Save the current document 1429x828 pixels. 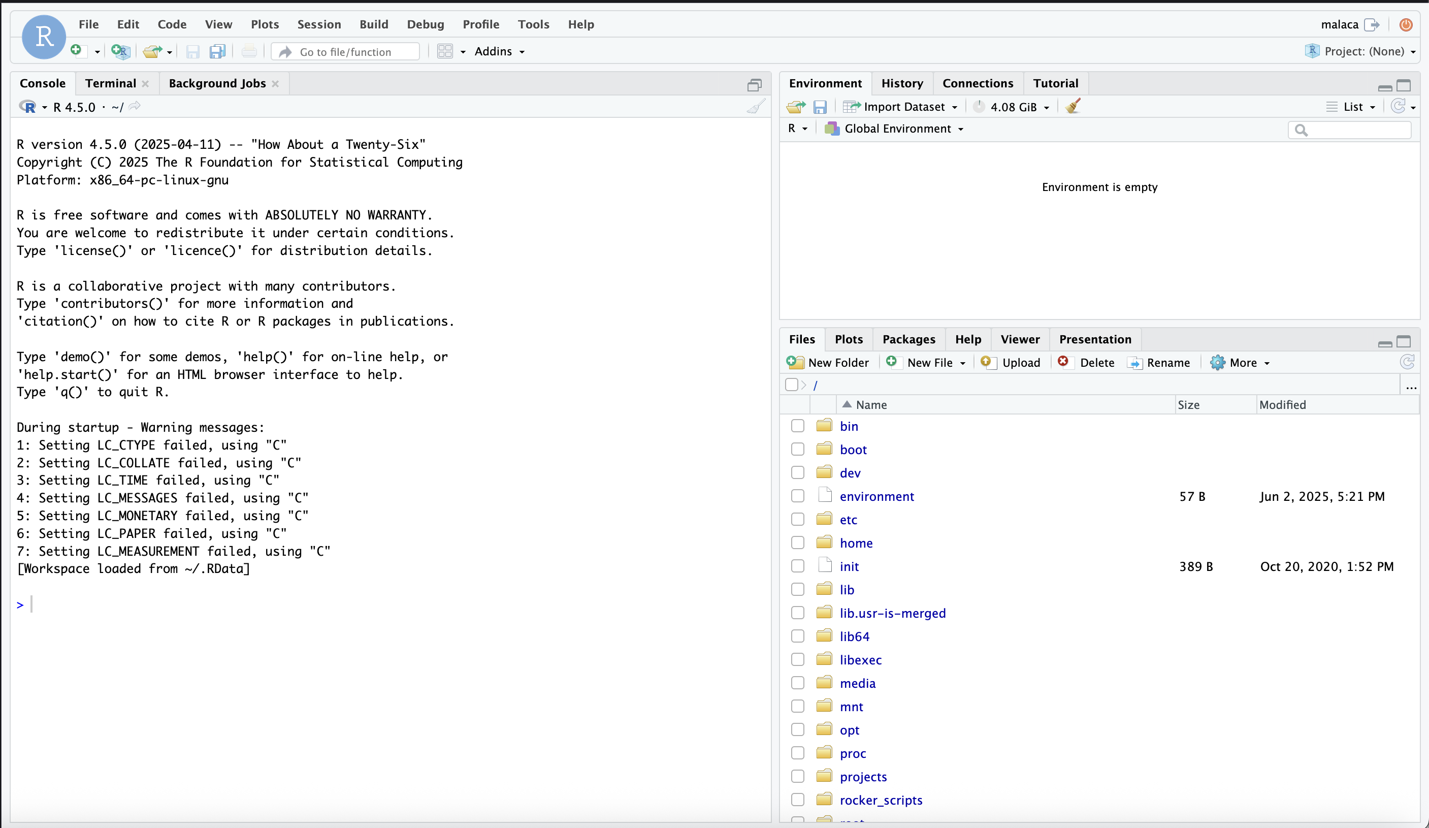click(192, 51)
